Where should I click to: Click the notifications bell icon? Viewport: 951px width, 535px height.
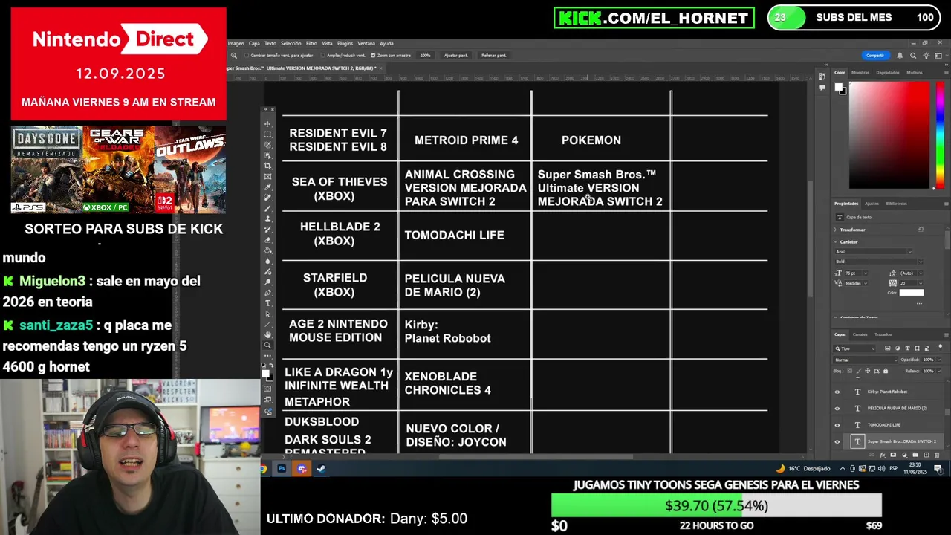[900, 56]
